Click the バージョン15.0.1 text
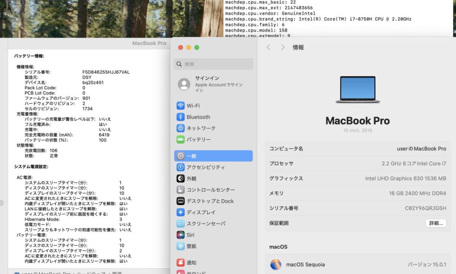This screenshot has width=456, height=274. point(427,265)
